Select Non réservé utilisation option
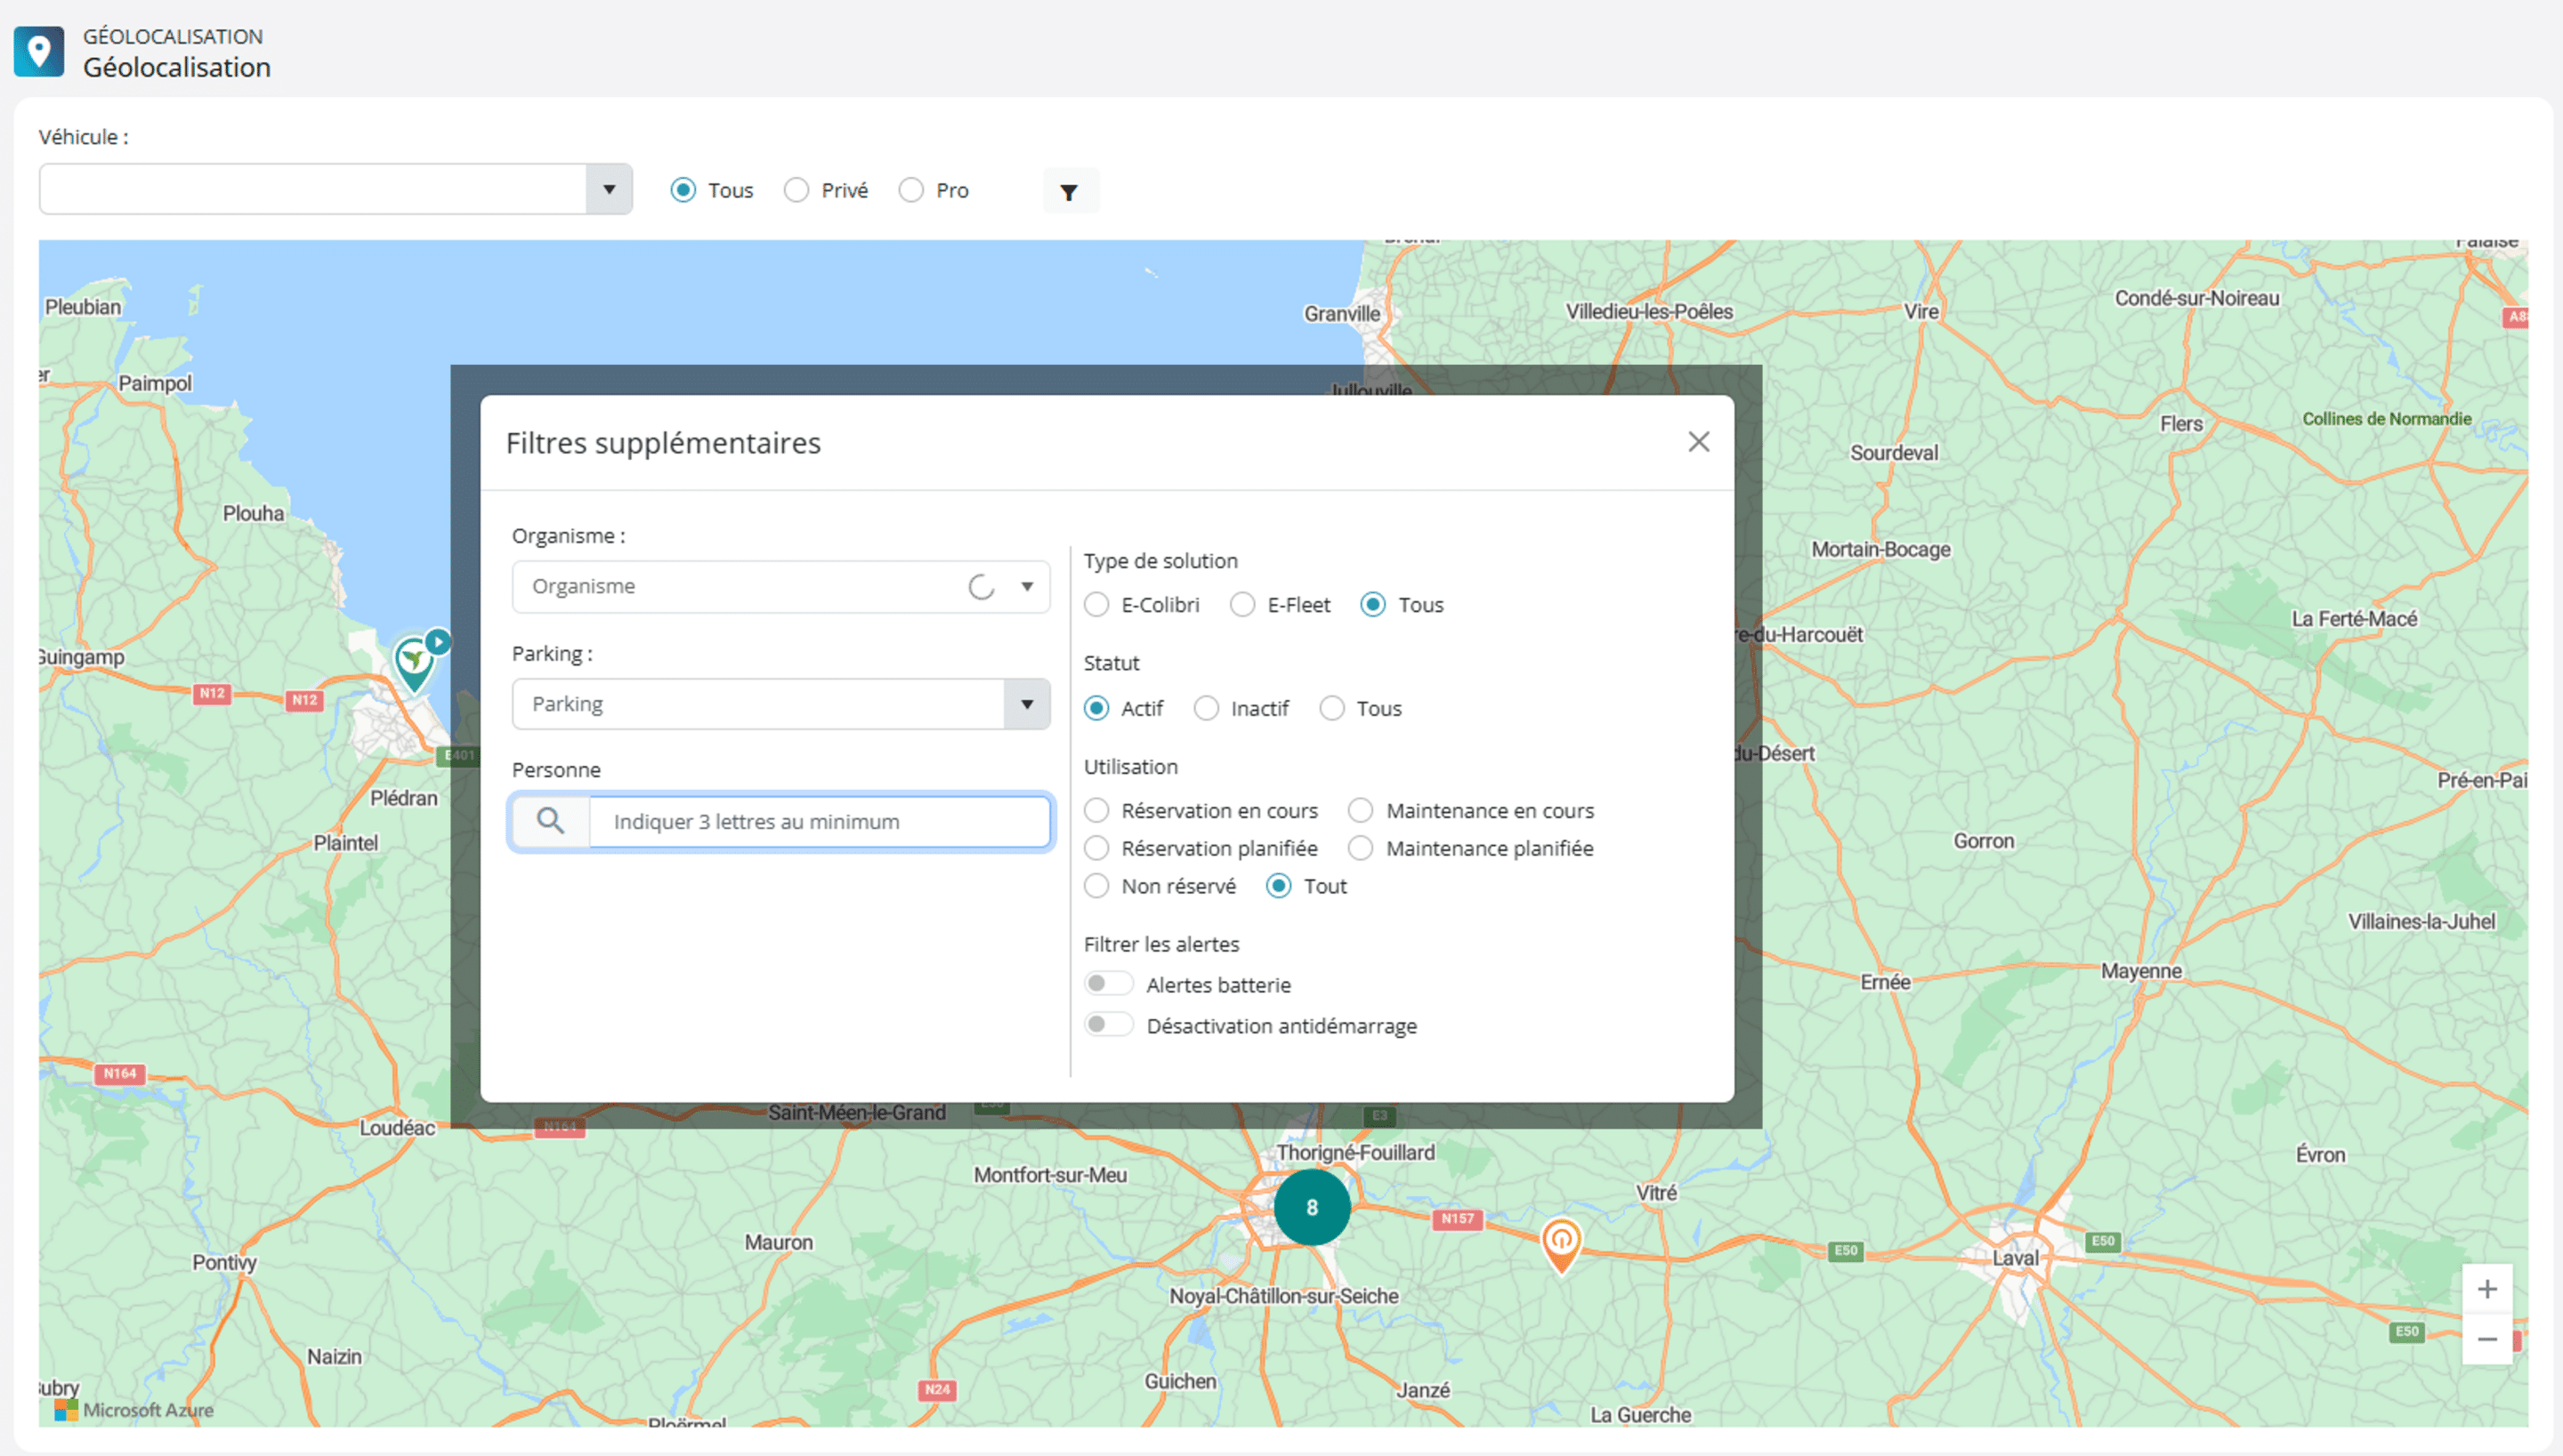Image resolution: width=2563 pixels, height=1456 pixels. (x=1096, y=887)
